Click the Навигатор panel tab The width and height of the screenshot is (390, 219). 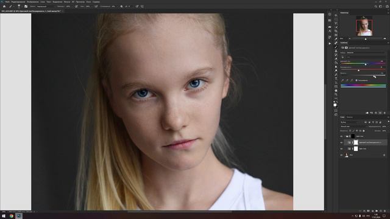pos(344,12)
